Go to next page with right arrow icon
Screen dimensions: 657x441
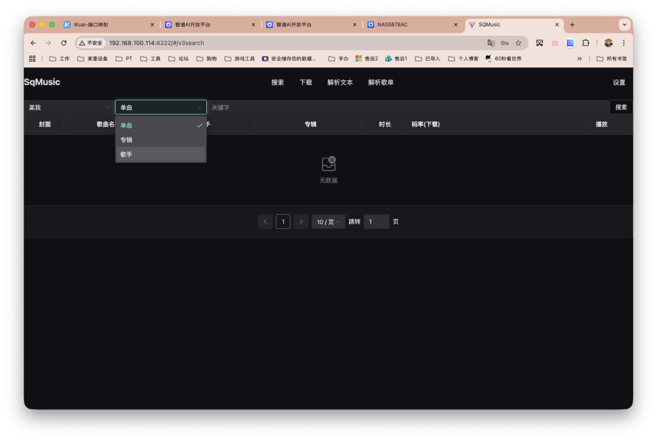point(301,221)
